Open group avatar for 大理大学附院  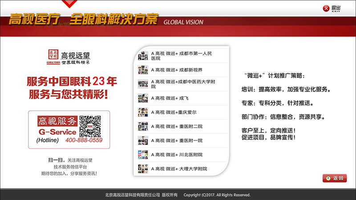coord(143,169)
